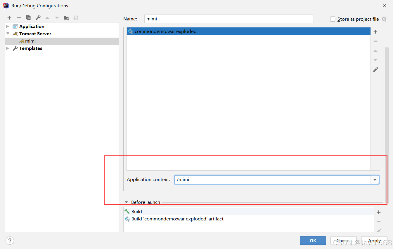Add deployment artifact with plus icon
Viewport: 393px width, 249px height.
(x=376, y=32)
